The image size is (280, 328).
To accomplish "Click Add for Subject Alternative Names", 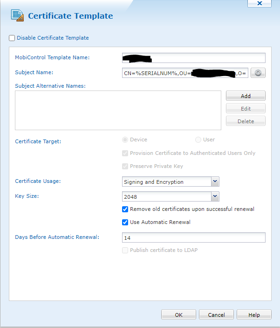I will click(x=246, y=96).
